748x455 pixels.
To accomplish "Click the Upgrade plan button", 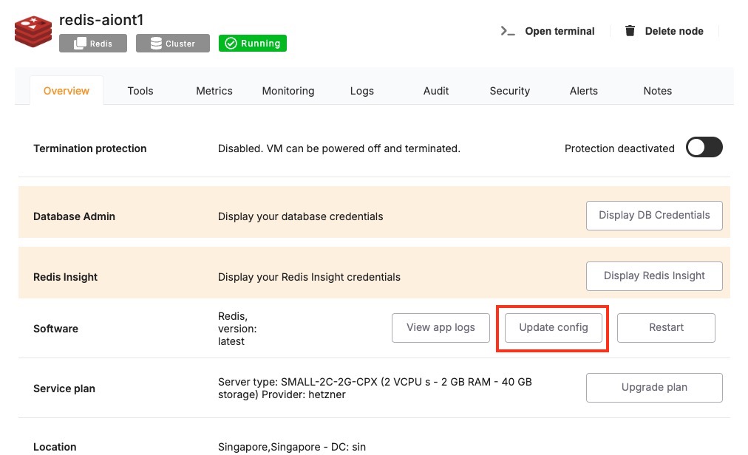I will [654, 388].
